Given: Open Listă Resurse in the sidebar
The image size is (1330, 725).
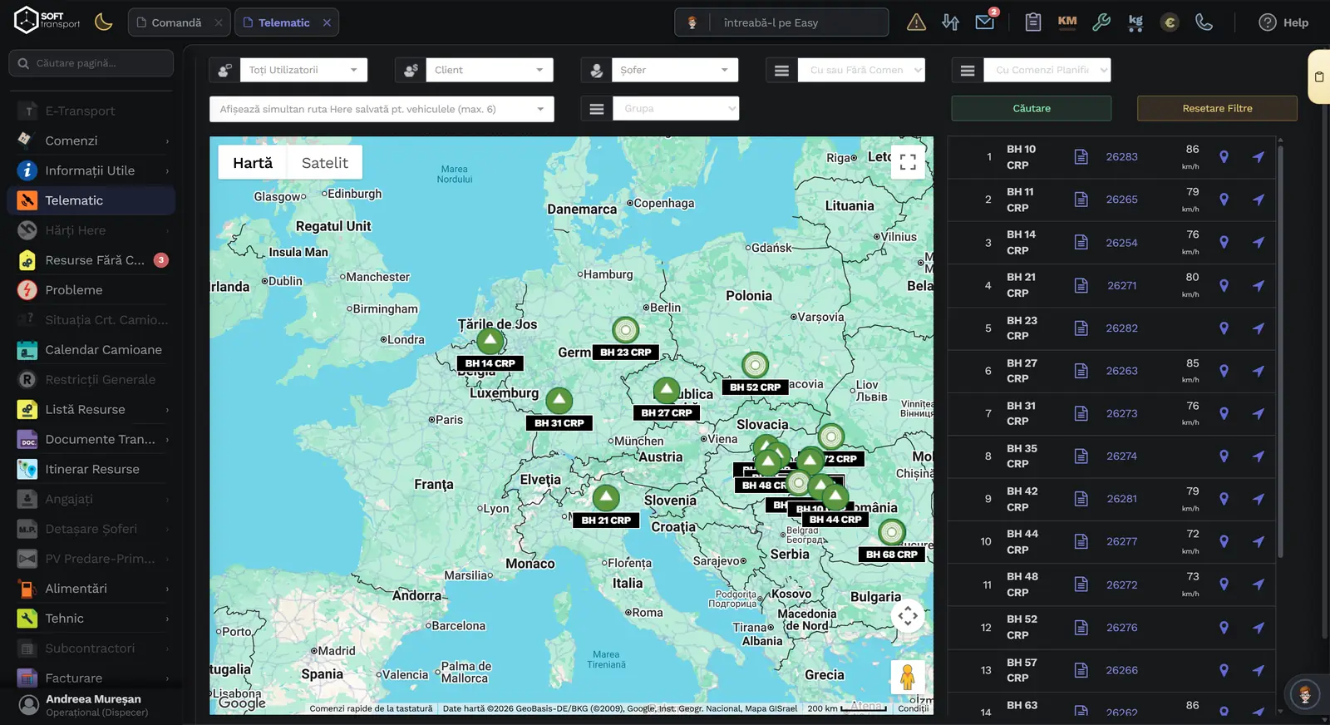Looking at the screenshot, I should [91, 410].
